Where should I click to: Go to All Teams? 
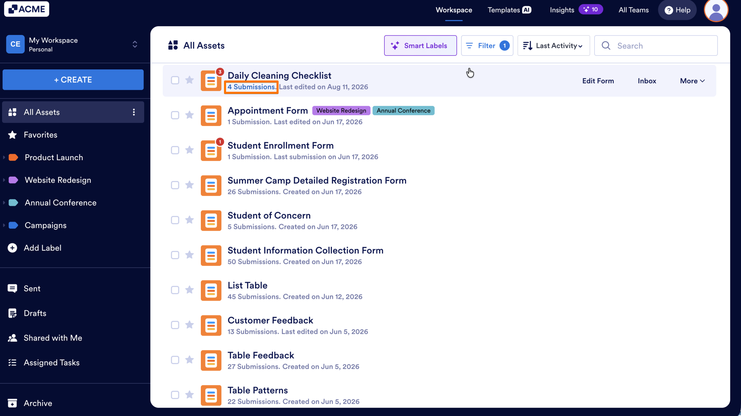point(634,10)
